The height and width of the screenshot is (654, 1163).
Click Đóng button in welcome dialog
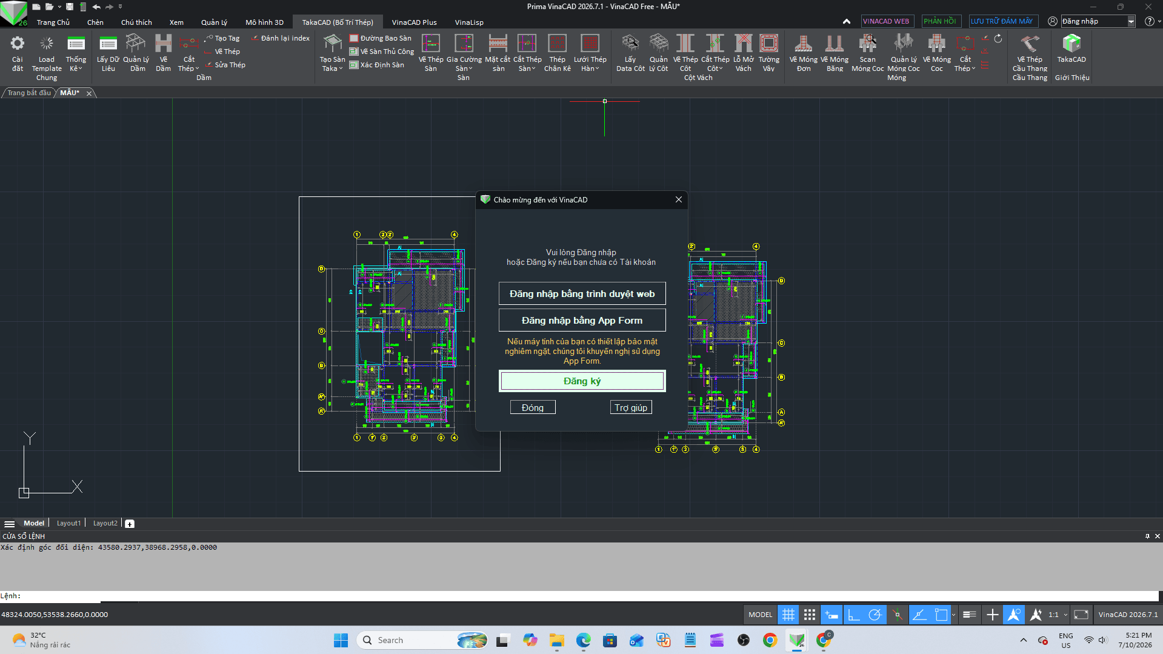(533, 407)
